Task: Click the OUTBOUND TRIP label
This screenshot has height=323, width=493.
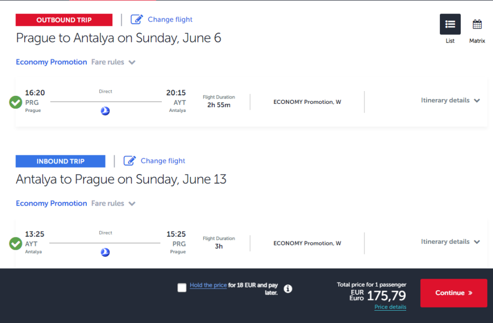Action: tap(64, 20)
